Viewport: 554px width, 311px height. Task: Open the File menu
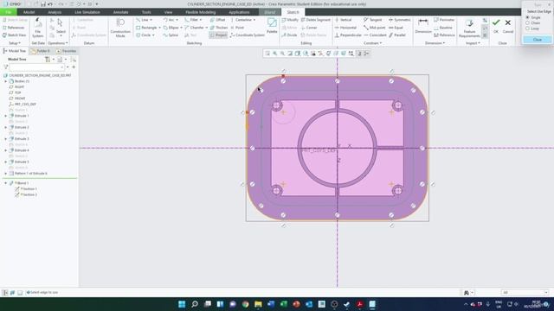[x=9, y=12]
